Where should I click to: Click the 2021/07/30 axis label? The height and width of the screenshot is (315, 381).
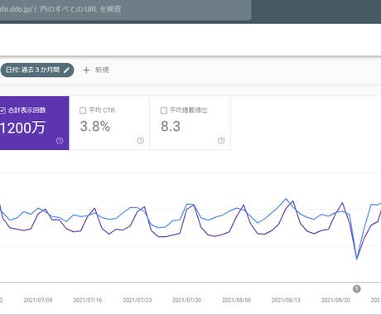[186, 300]
